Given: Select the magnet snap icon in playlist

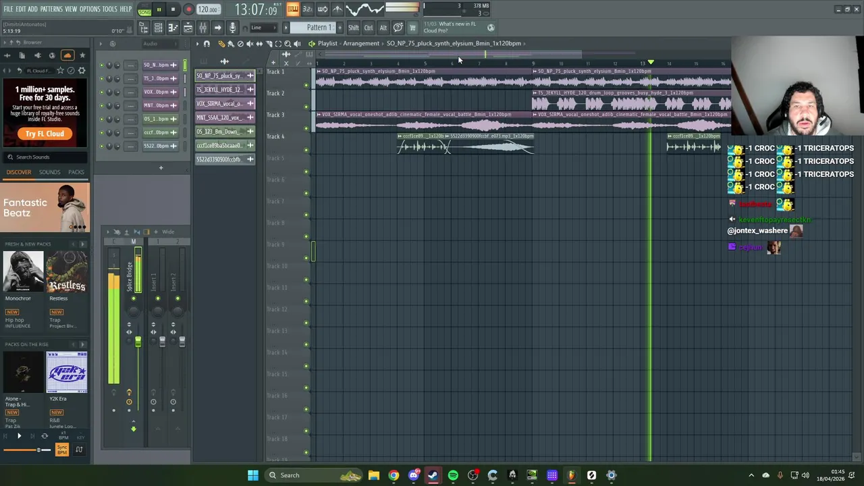Looking at the screenshot, I should coord(207,44).
